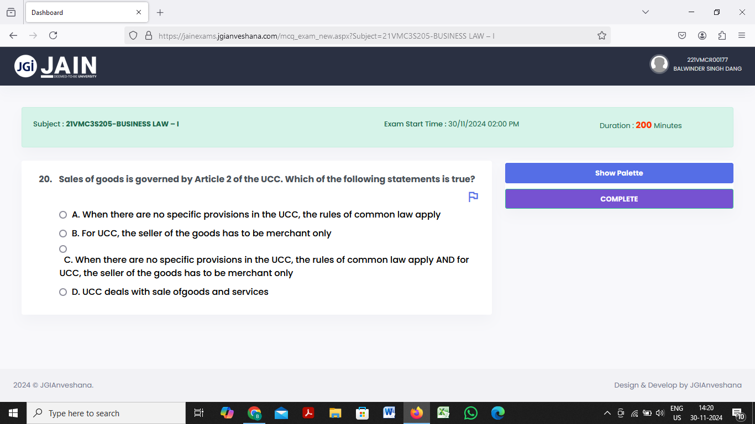The image size is (755, 424).
Task: Adjust the speaker volume from the tray
Action: point(660,412)
